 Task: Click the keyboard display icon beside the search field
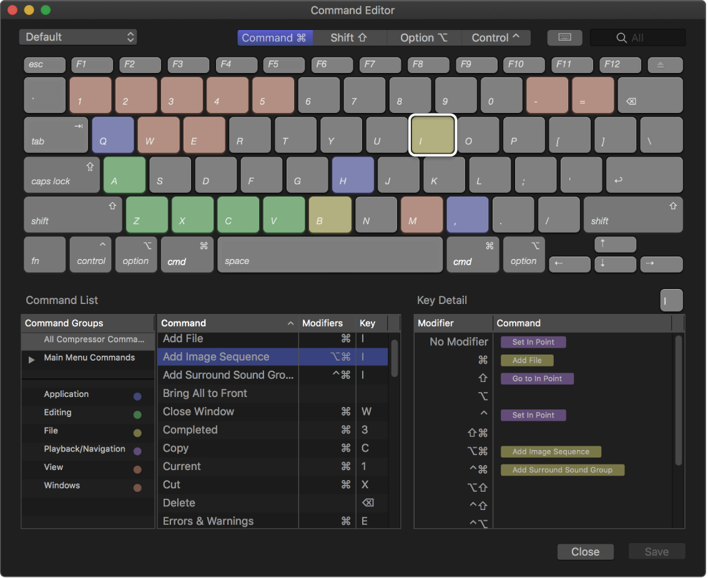pyautogui.click(x=564, y=37)
